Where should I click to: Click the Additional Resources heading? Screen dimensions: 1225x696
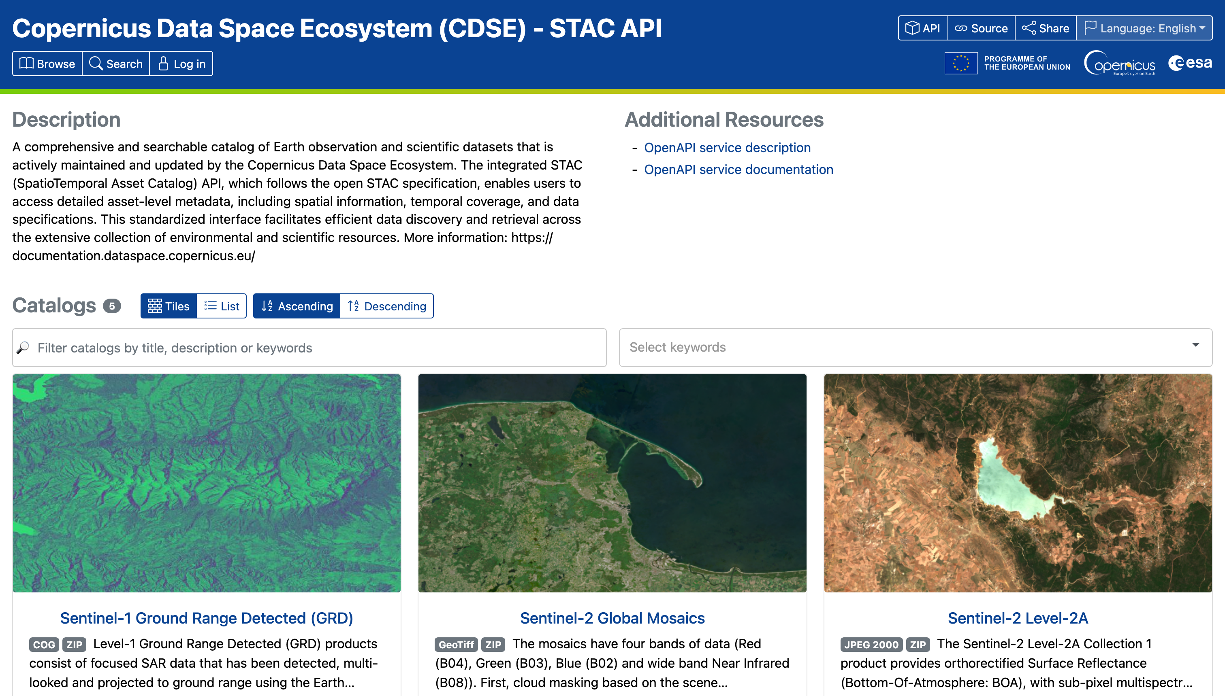(x=724, y=119)
